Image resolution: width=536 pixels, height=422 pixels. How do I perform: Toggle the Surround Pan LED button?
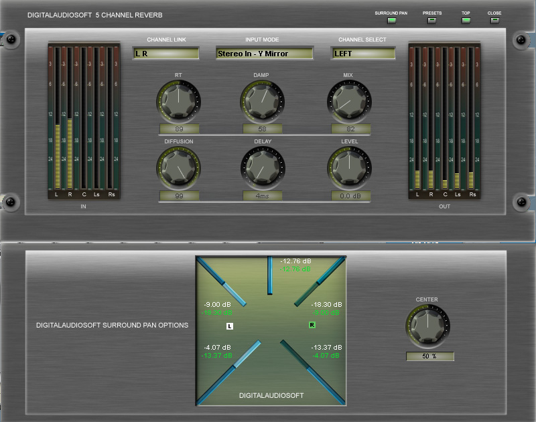[x=391, y=21]
